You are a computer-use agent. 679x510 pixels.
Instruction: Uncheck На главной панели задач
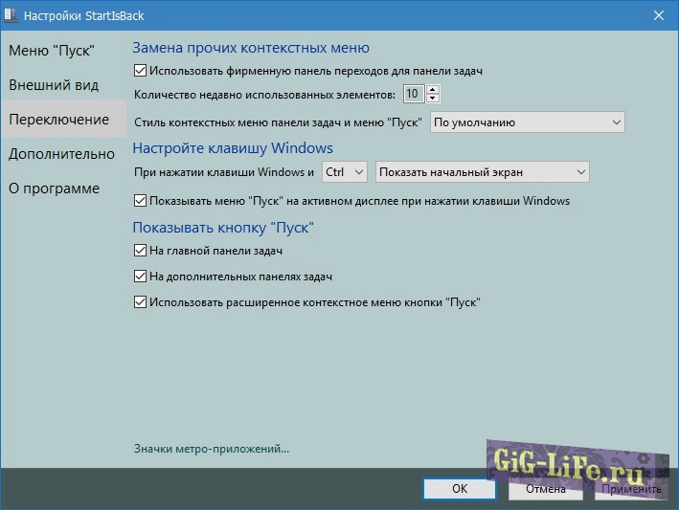[141, 251]
